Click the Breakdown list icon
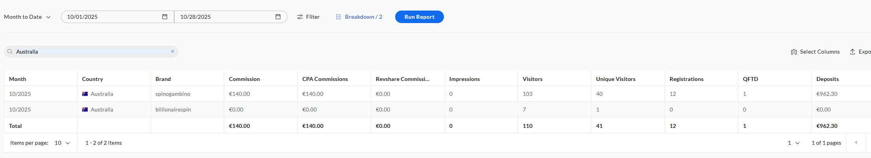The width and height of the screenshot is (871, 158). click(338, 17)
